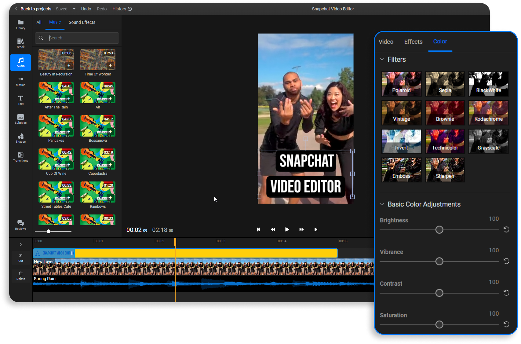521x344 pixels.
Task: Open the Transitions panel
Action: [20, 157]
